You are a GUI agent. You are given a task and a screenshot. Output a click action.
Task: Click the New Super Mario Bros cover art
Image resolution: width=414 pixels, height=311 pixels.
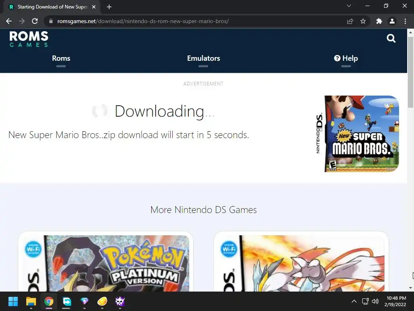[357, 134]
